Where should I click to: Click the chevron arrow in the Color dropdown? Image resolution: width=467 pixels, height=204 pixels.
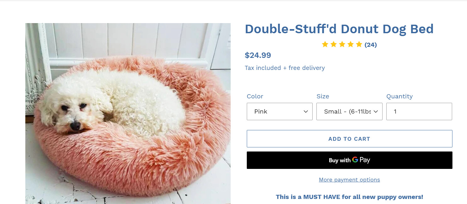point(306,112)
